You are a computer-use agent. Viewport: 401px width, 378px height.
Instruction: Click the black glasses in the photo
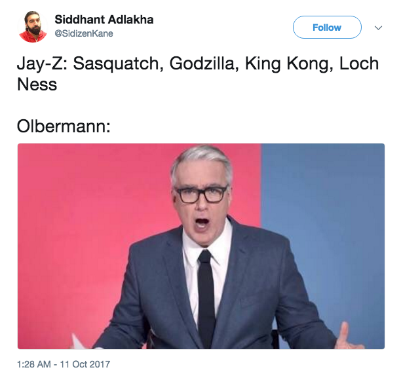[x=202, y=195]
